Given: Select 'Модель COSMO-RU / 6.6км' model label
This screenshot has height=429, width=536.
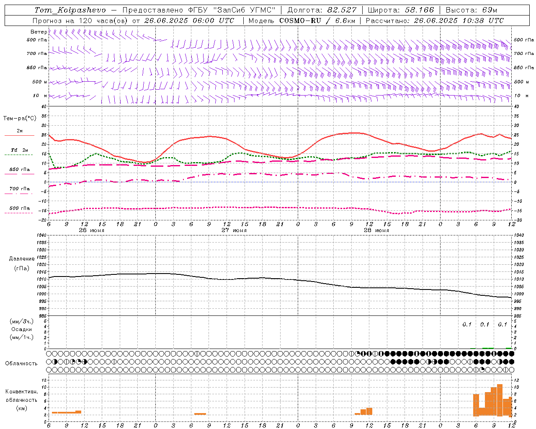Looking at the screenshot, I should pyautogui.click(x=302, y=21).
